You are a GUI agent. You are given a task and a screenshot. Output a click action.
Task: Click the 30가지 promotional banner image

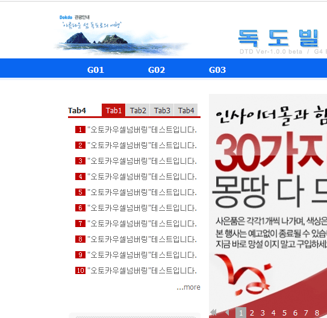click(268, 200)
